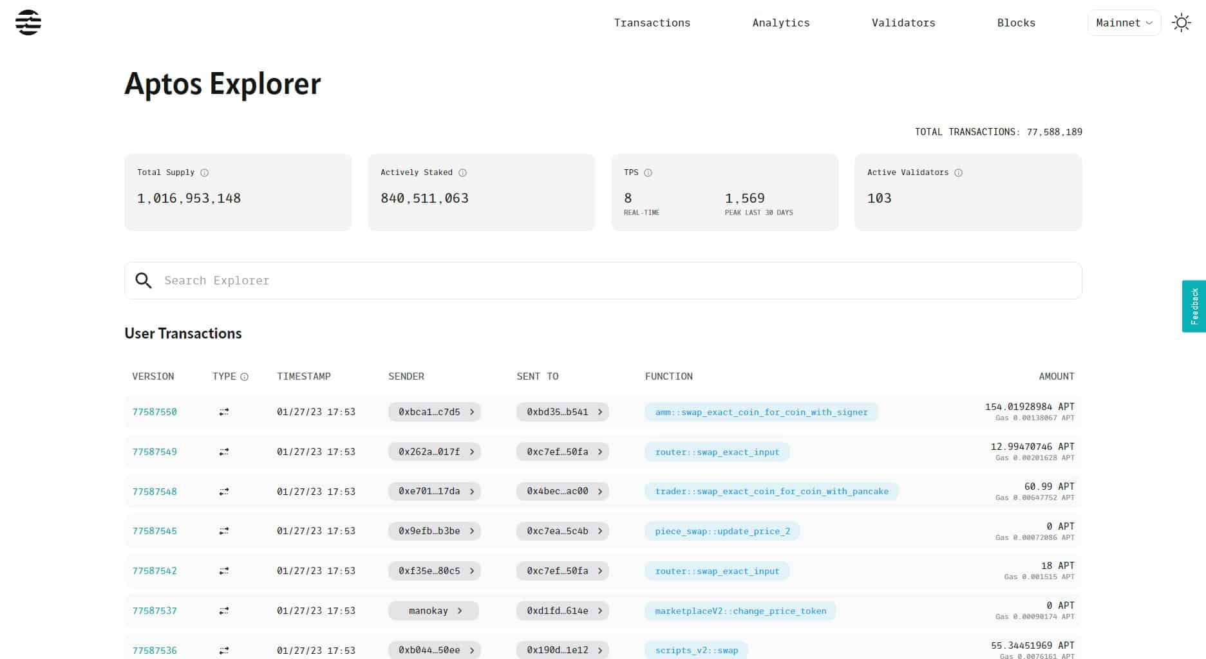Focus the Search Explorer input field
Viewport: 1206px width, 659px height.
(x=603, y=281)
